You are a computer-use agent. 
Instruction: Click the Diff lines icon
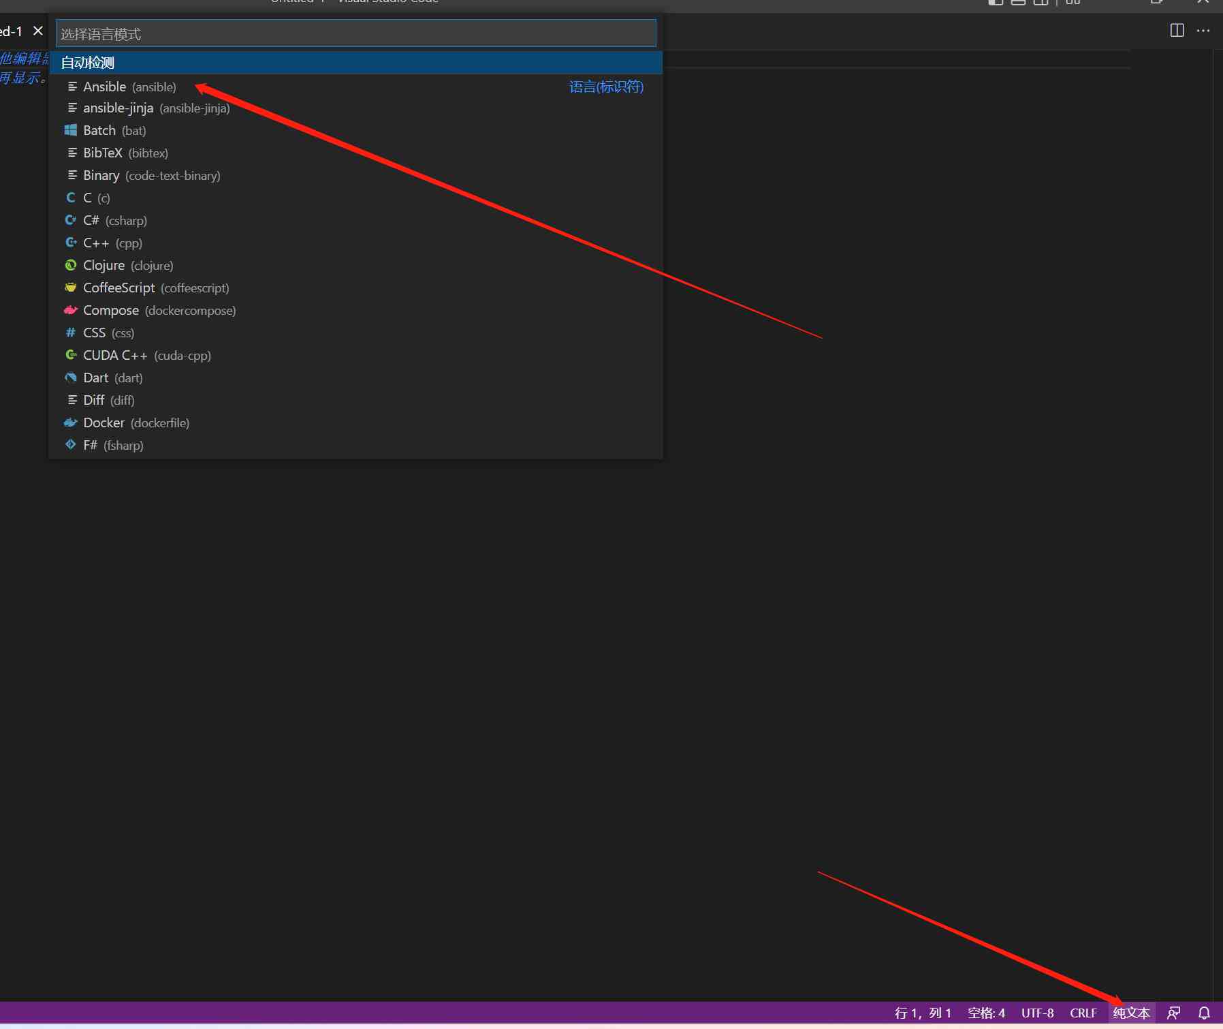(x=72, y=400)
